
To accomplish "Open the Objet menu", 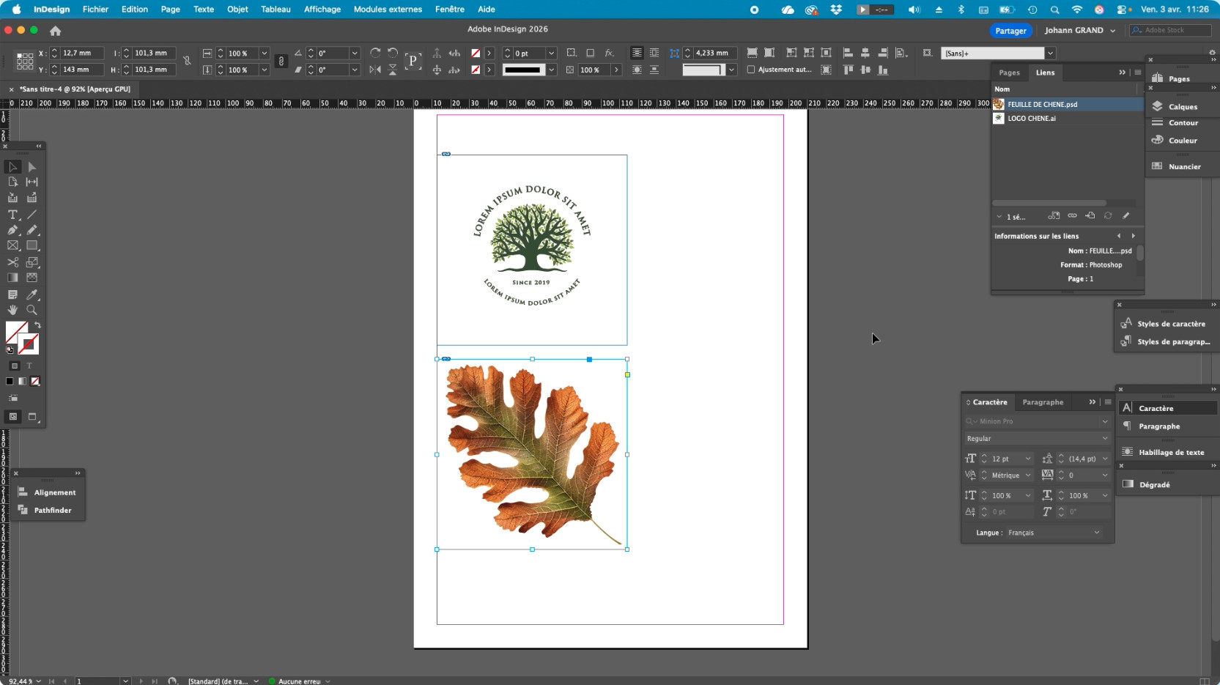I will click(237, 10).
